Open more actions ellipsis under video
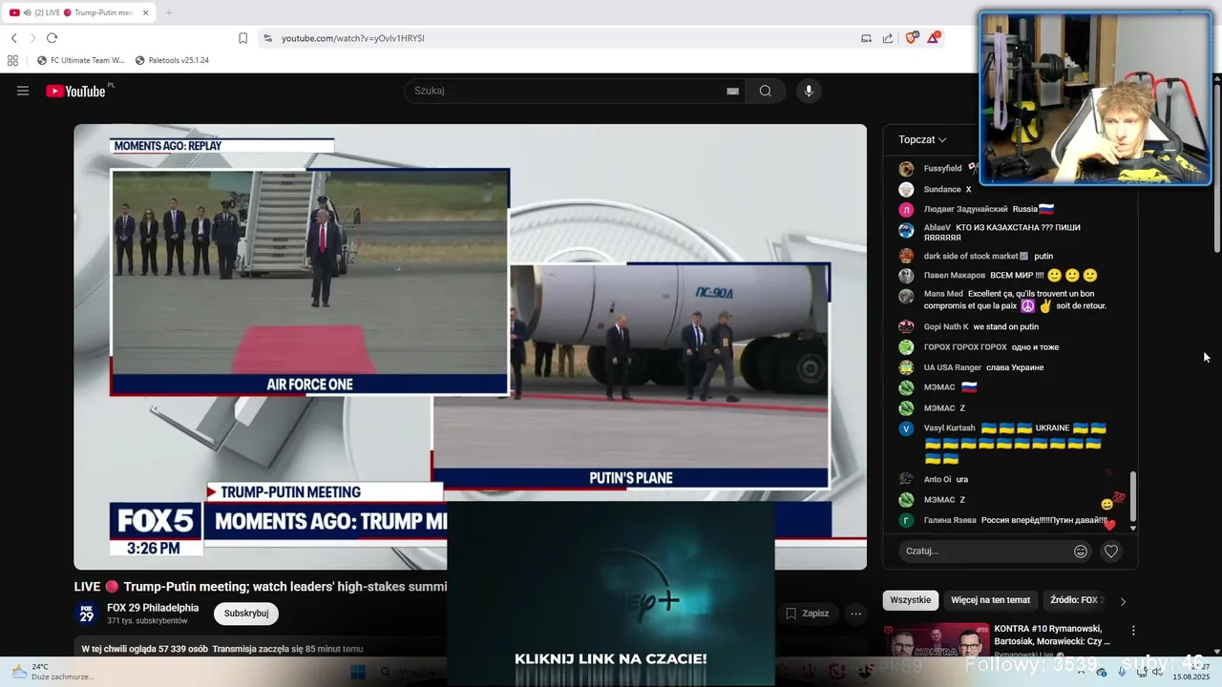 pyautogui.click(x=856, y=614)
